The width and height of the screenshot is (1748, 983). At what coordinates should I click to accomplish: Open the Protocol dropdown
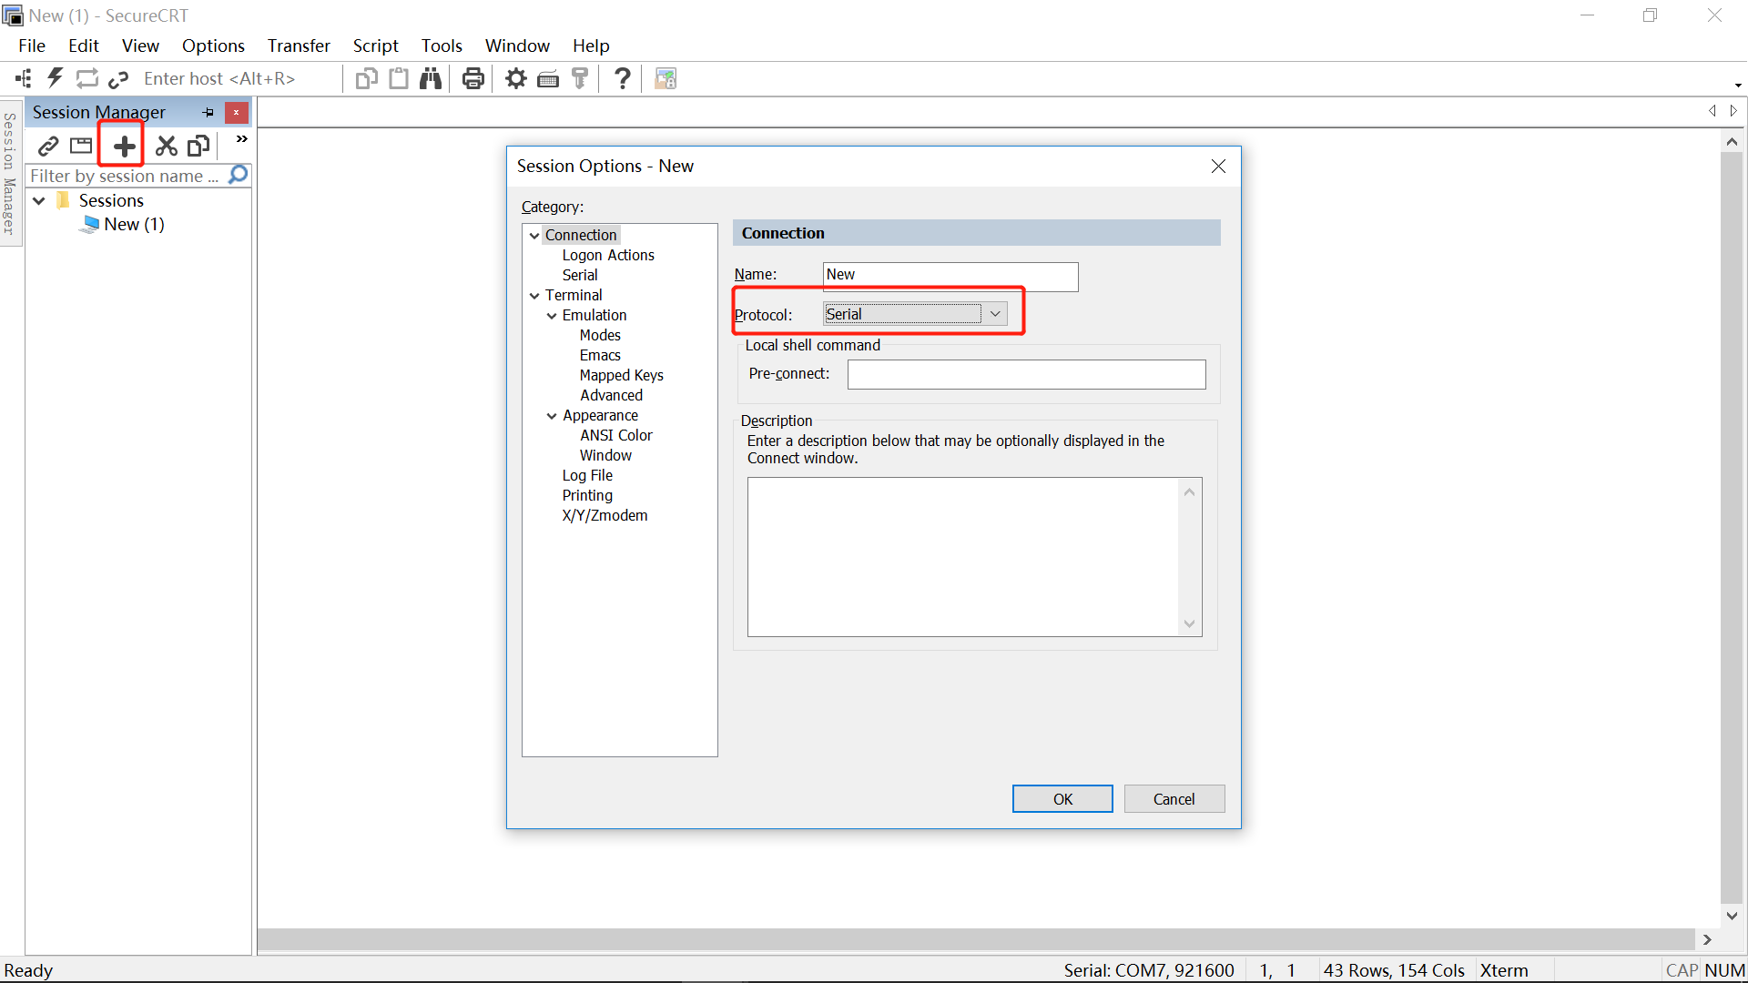[x=995, y=314]
